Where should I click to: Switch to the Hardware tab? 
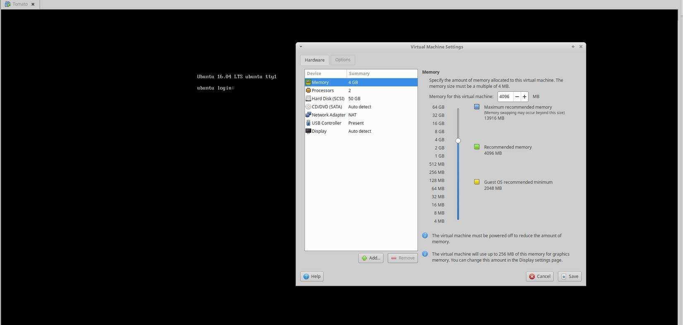tap(315, 60)
